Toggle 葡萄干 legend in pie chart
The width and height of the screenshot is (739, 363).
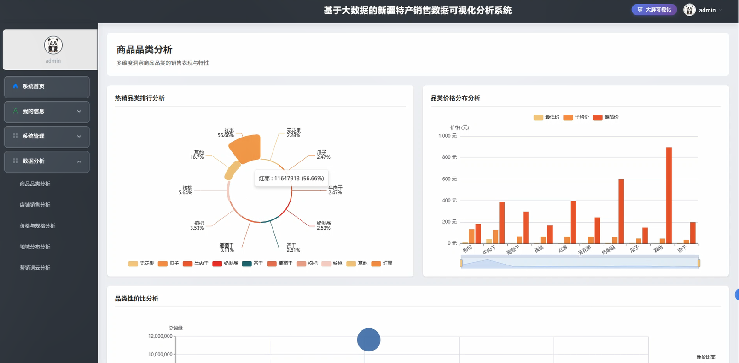pos(280,264)
